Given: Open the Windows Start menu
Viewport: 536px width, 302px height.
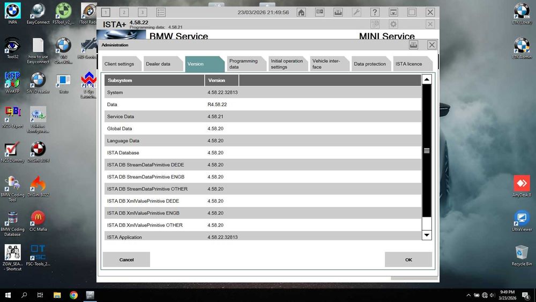Looking at the screenshot, I should pos(8,295).
